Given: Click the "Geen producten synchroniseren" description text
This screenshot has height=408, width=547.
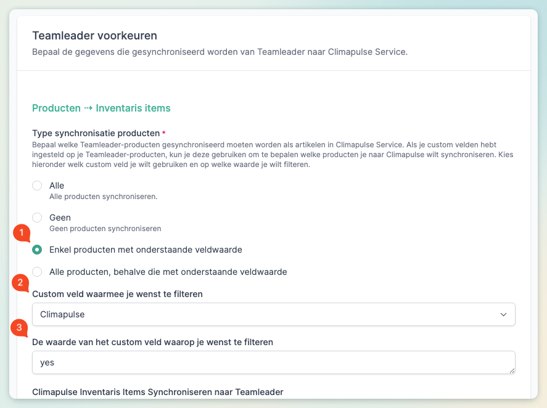Looking at the screenshot, I should coord(105,229).
